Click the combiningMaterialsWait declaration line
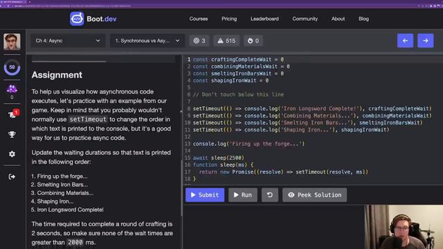Viewport: 443px width, 249px height. [x=241, y=66]
